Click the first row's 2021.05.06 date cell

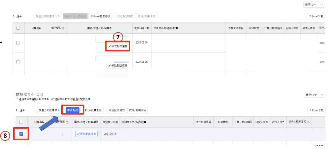[x=142, y=42]
